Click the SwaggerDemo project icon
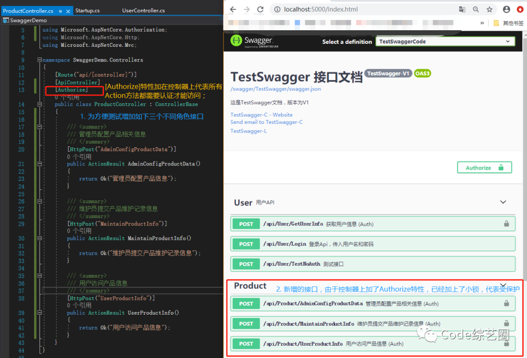Screen dimensions: 527x358 (x=6, y=20)
